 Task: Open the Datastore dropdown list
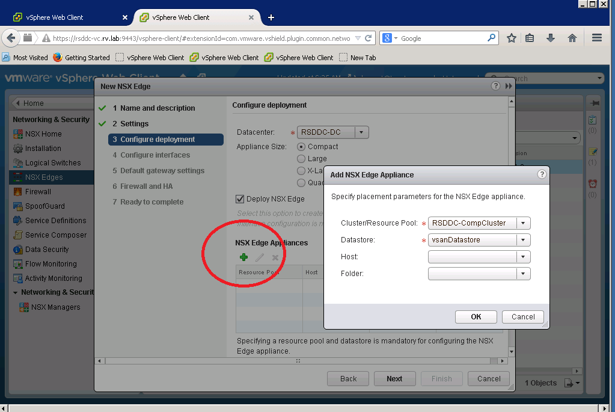(524, 240)
